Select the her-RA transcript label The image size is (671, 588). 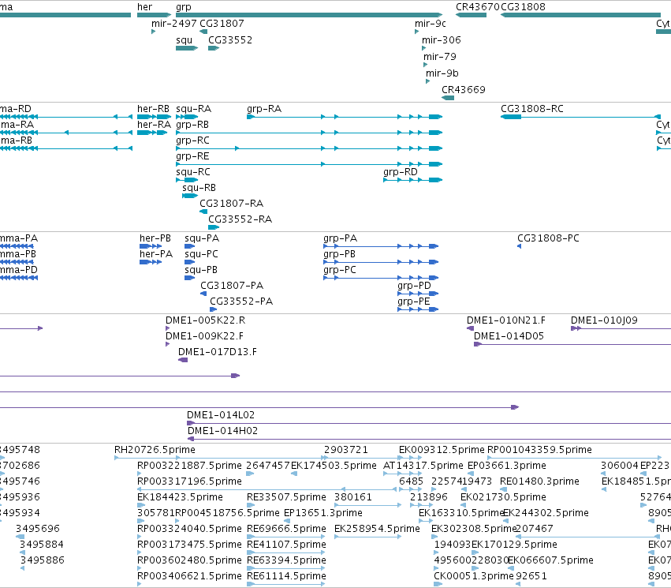[x=154, y=125]
